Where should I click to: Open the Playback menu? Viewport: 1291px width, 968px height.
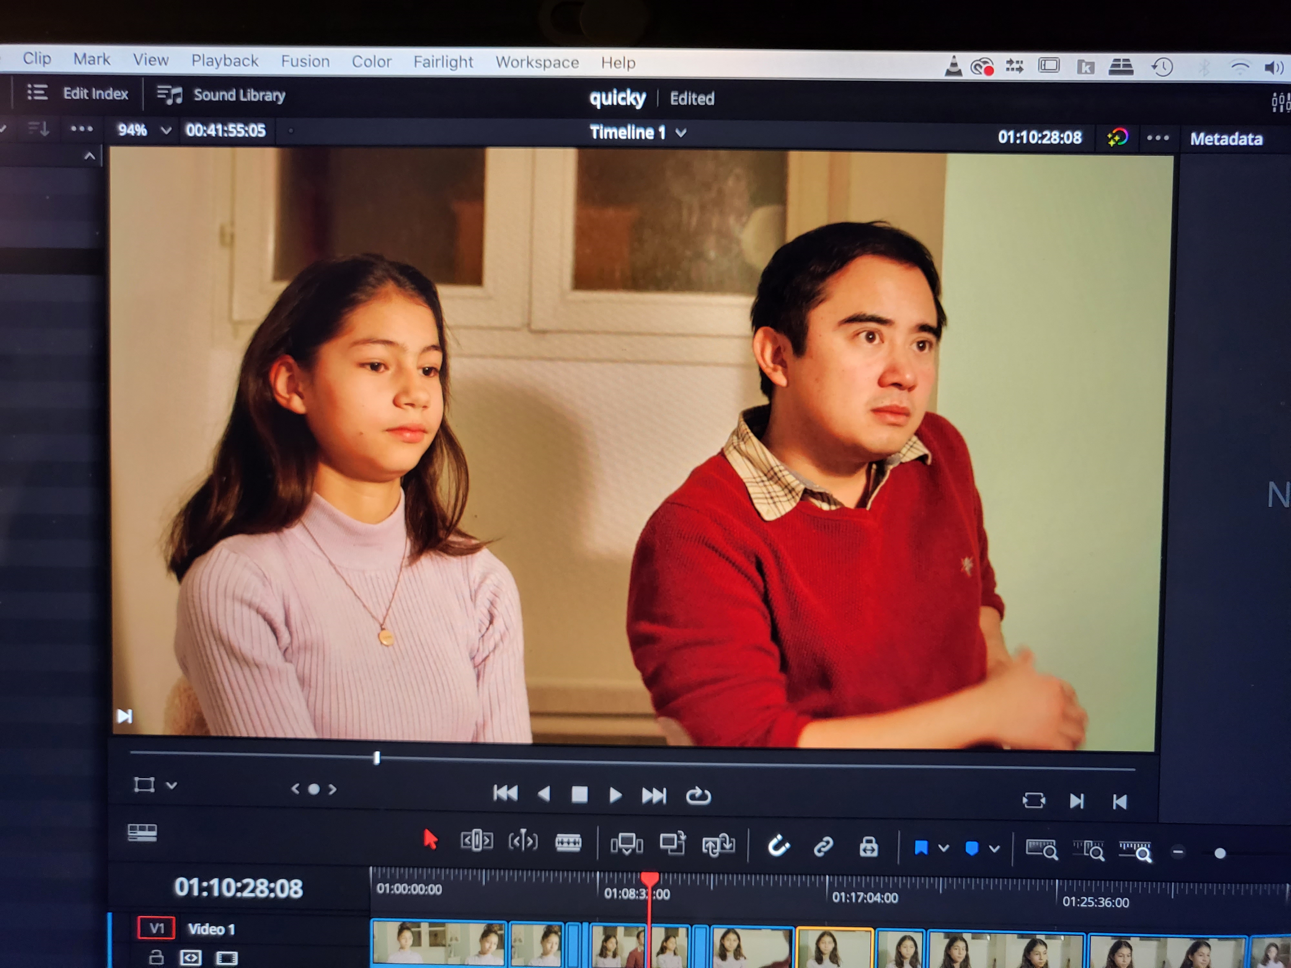225,61
